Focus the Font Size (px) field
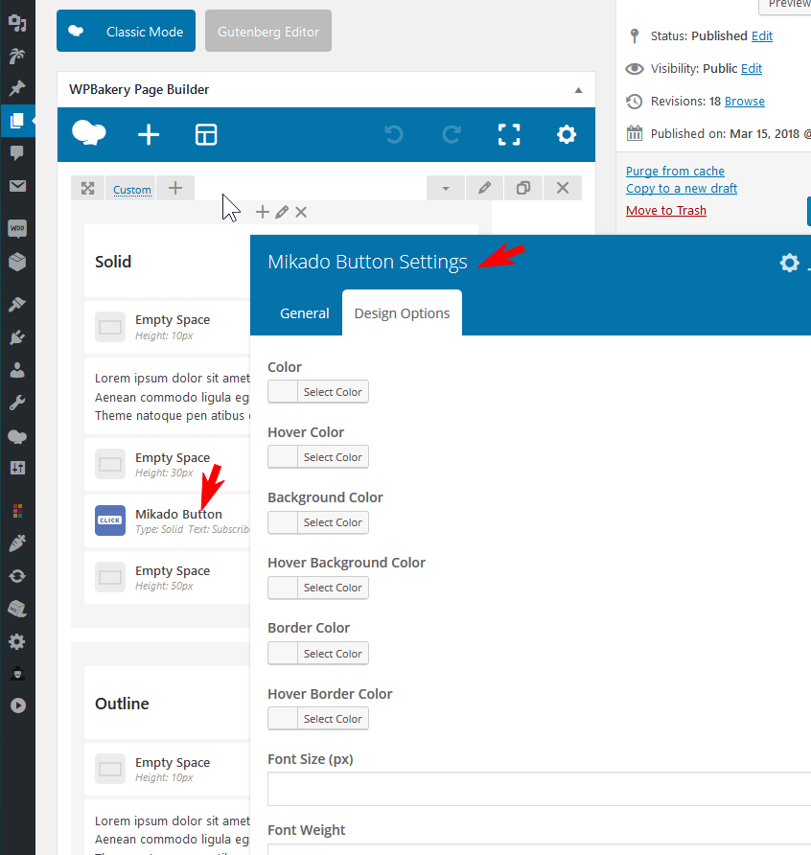The width and height of the screenshot is (811, 855). click(x=539, y=789)
